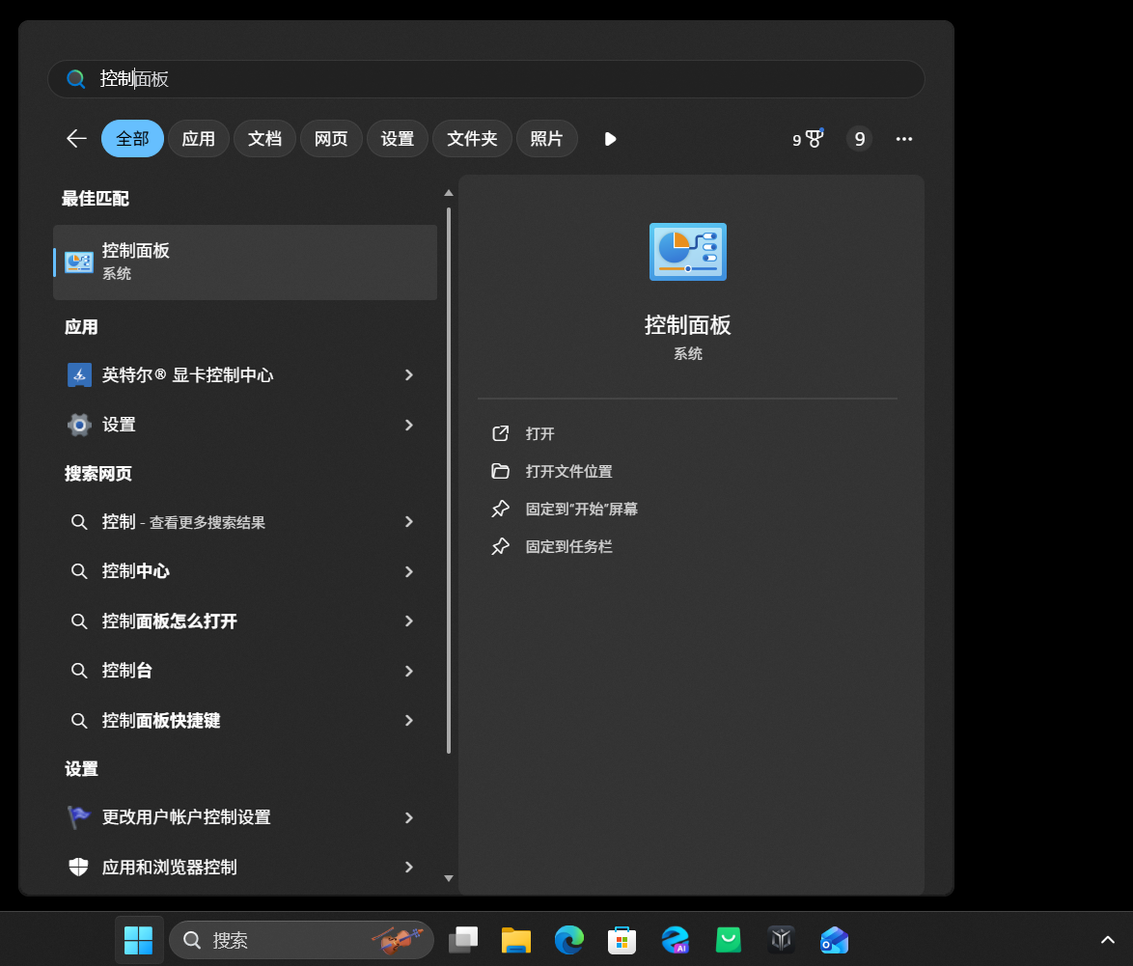Viewport: 1133px width, 966px height.
Task: Open the Microsoft Store taskbar icon
Action: tap(622, 939)
